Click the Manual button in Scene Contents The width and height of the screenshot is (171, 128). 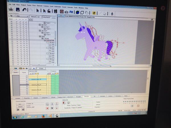tap(33, 17)
